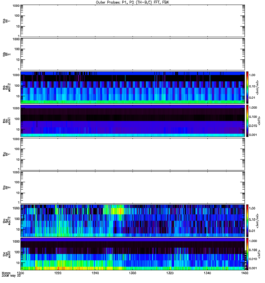Click the color bar beside the thc fbk edc12 panel
Screen dimensions: 265x283
click(247, 221)
